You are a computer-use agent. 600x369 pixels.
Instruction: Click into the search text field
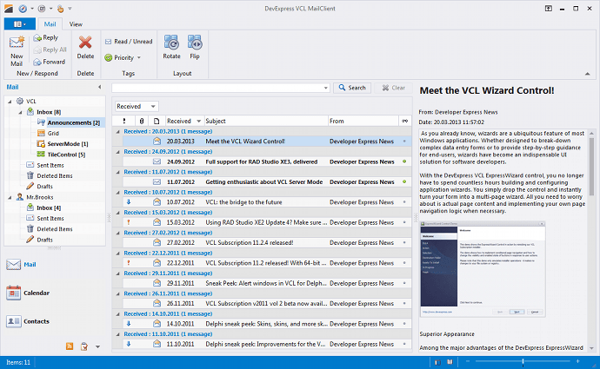tap(217, 88)
